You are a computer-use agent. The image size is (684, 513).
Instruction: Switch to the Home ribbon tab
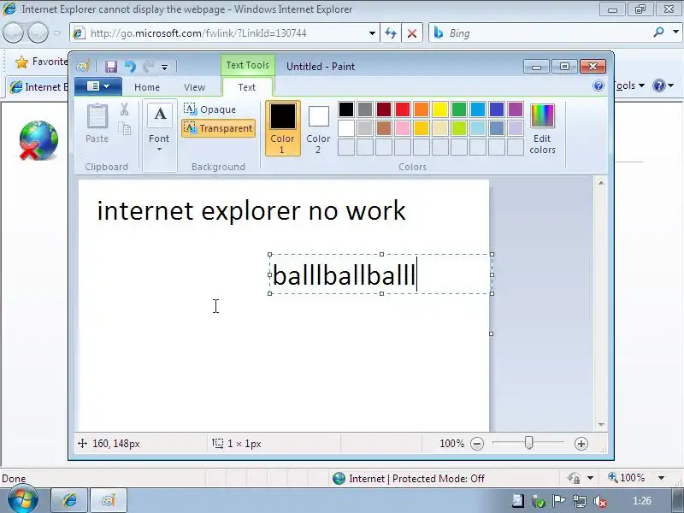[x=147, y=87]
